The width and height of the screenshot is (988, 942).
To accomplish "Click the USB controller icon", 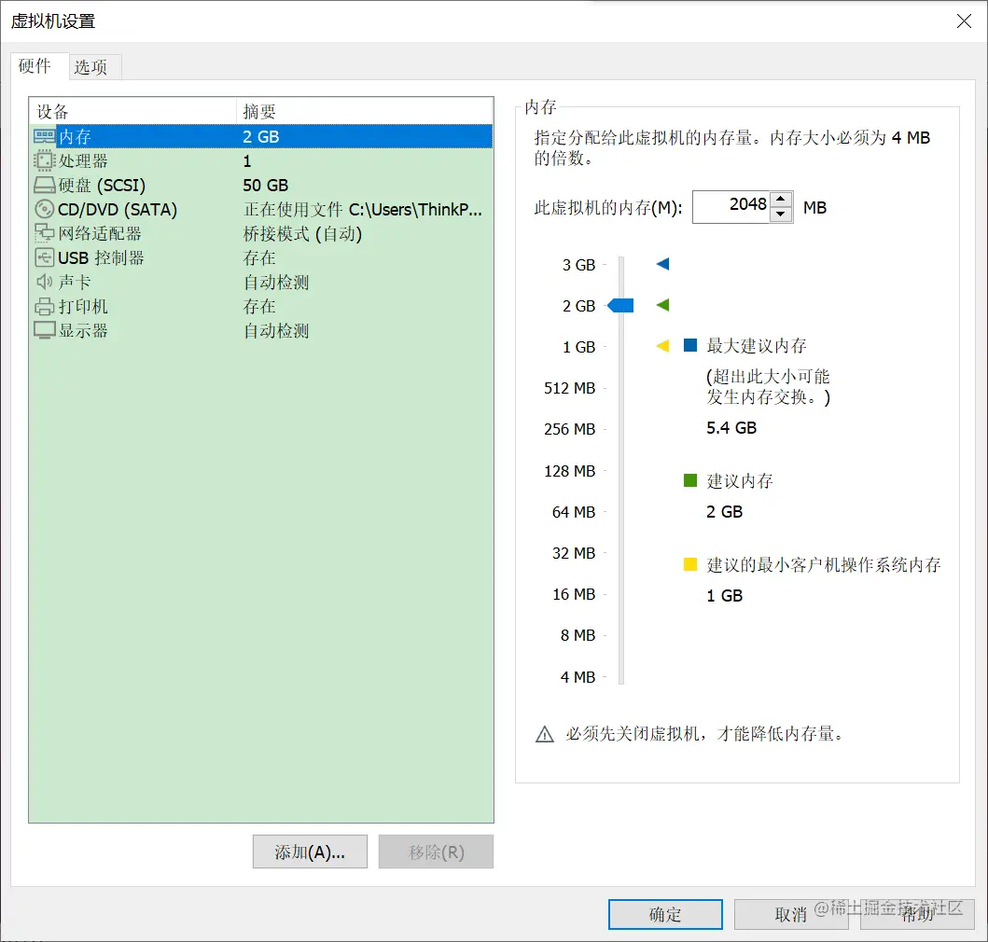I will point(44,257).
